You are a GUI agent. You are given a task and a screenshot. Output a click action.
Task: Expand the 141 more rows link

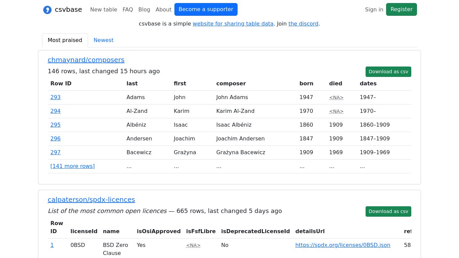(73, 166)
